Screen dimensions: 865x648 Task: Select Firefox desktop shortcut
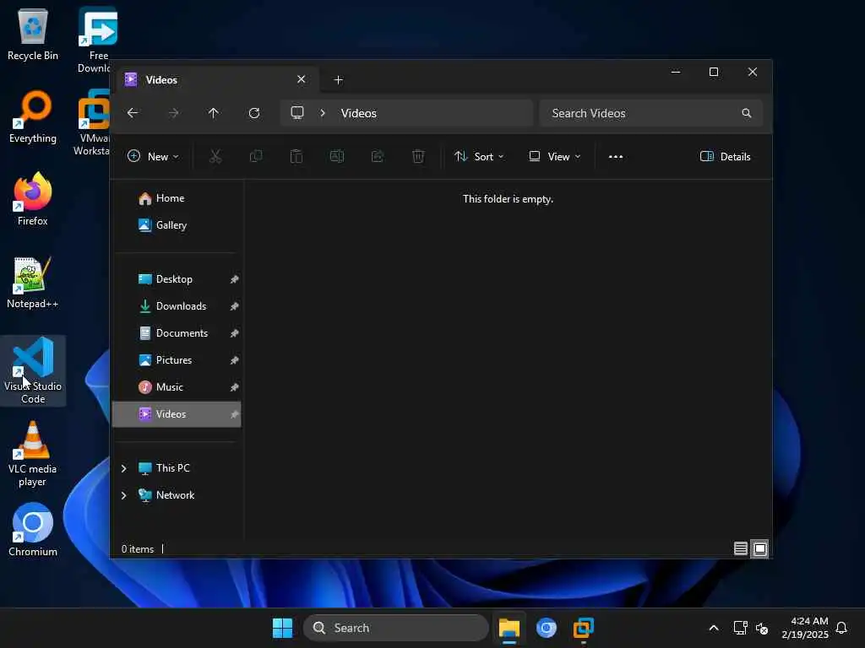(x=33, y=199)
